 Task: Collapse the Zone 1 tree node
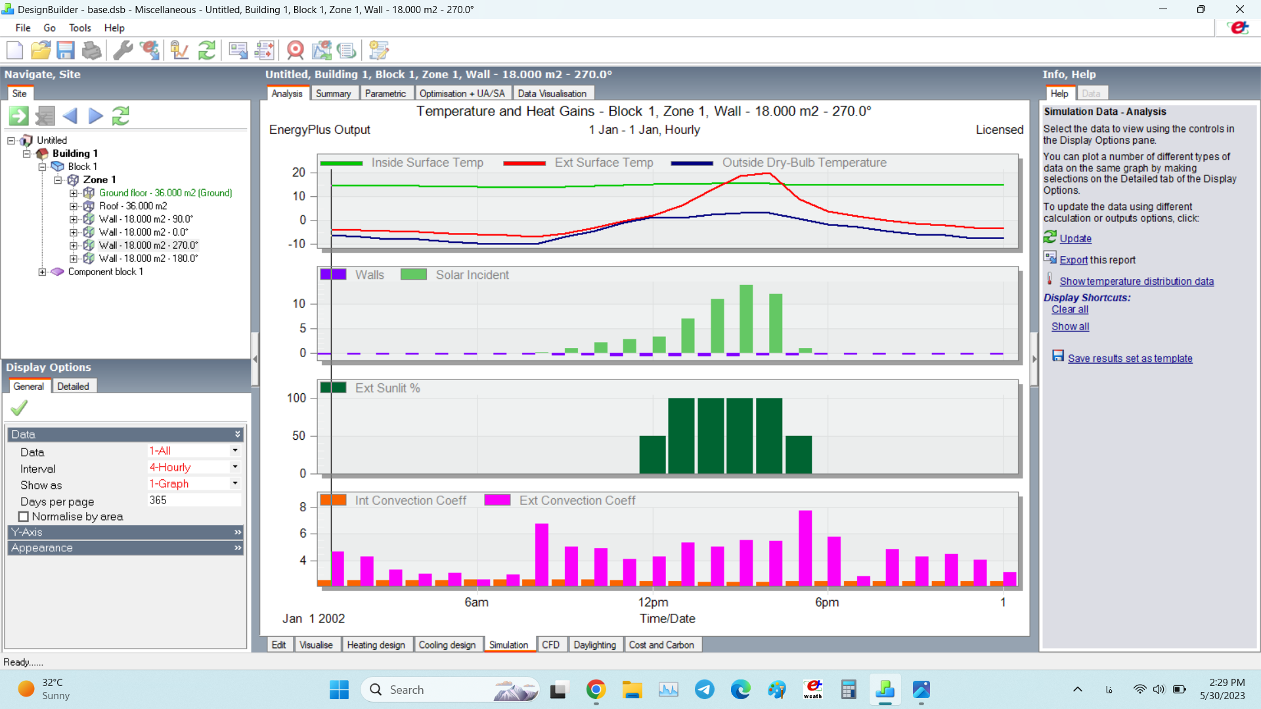pos(58,180)
